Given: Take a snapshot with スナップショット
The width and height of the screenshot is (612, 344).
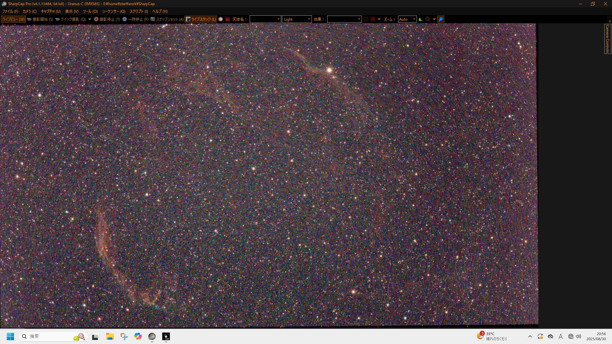Looking at the screenshot, I should tap(167, 19).
